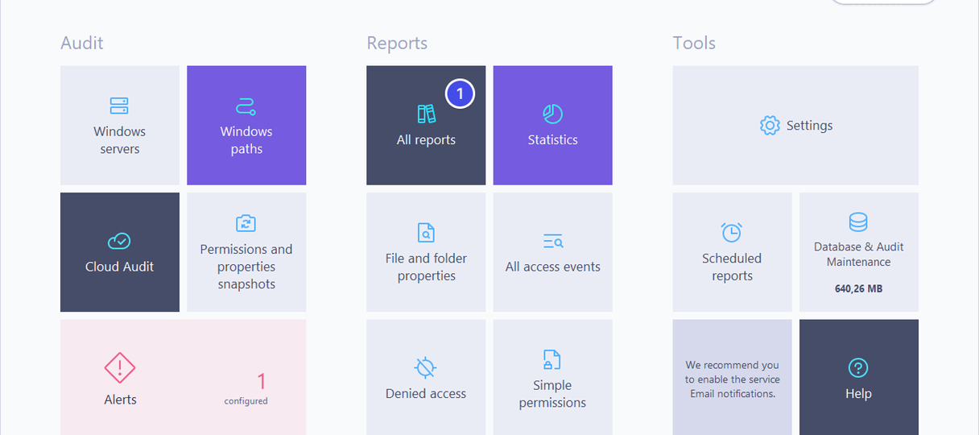The image size is (979, 435).
Task: Click the Settings gear icon
Action: click(770, 126)
